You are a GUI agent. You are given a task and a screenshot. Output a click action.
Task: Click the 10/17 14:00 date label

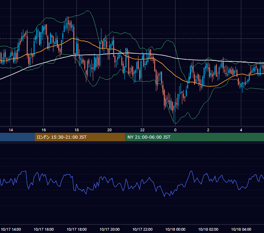click(11, 229)
